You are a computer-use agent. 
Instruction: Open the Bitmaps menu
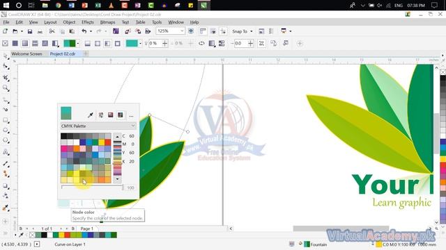pyautogui.click(x=107, y=22)
